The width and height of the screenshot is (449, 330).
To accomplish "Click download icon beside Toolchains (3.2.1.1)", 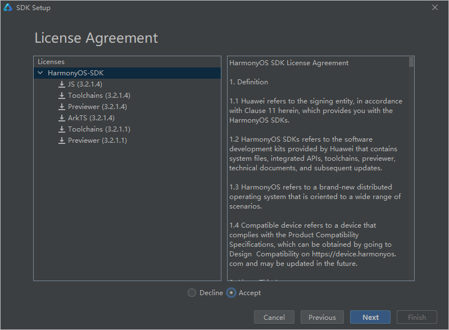I will pos(62,129).
